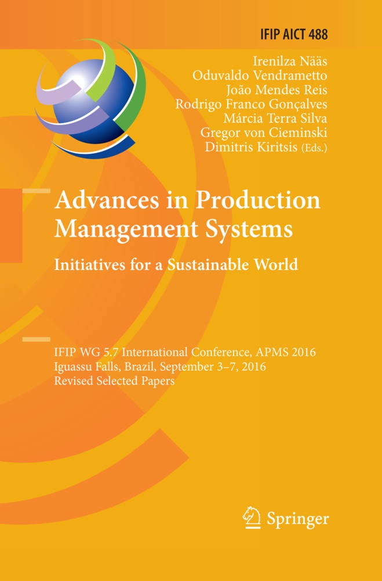Select editor name 'Dimitris Kiritsis (Eds.)'
382x581 pixels.
266,147
